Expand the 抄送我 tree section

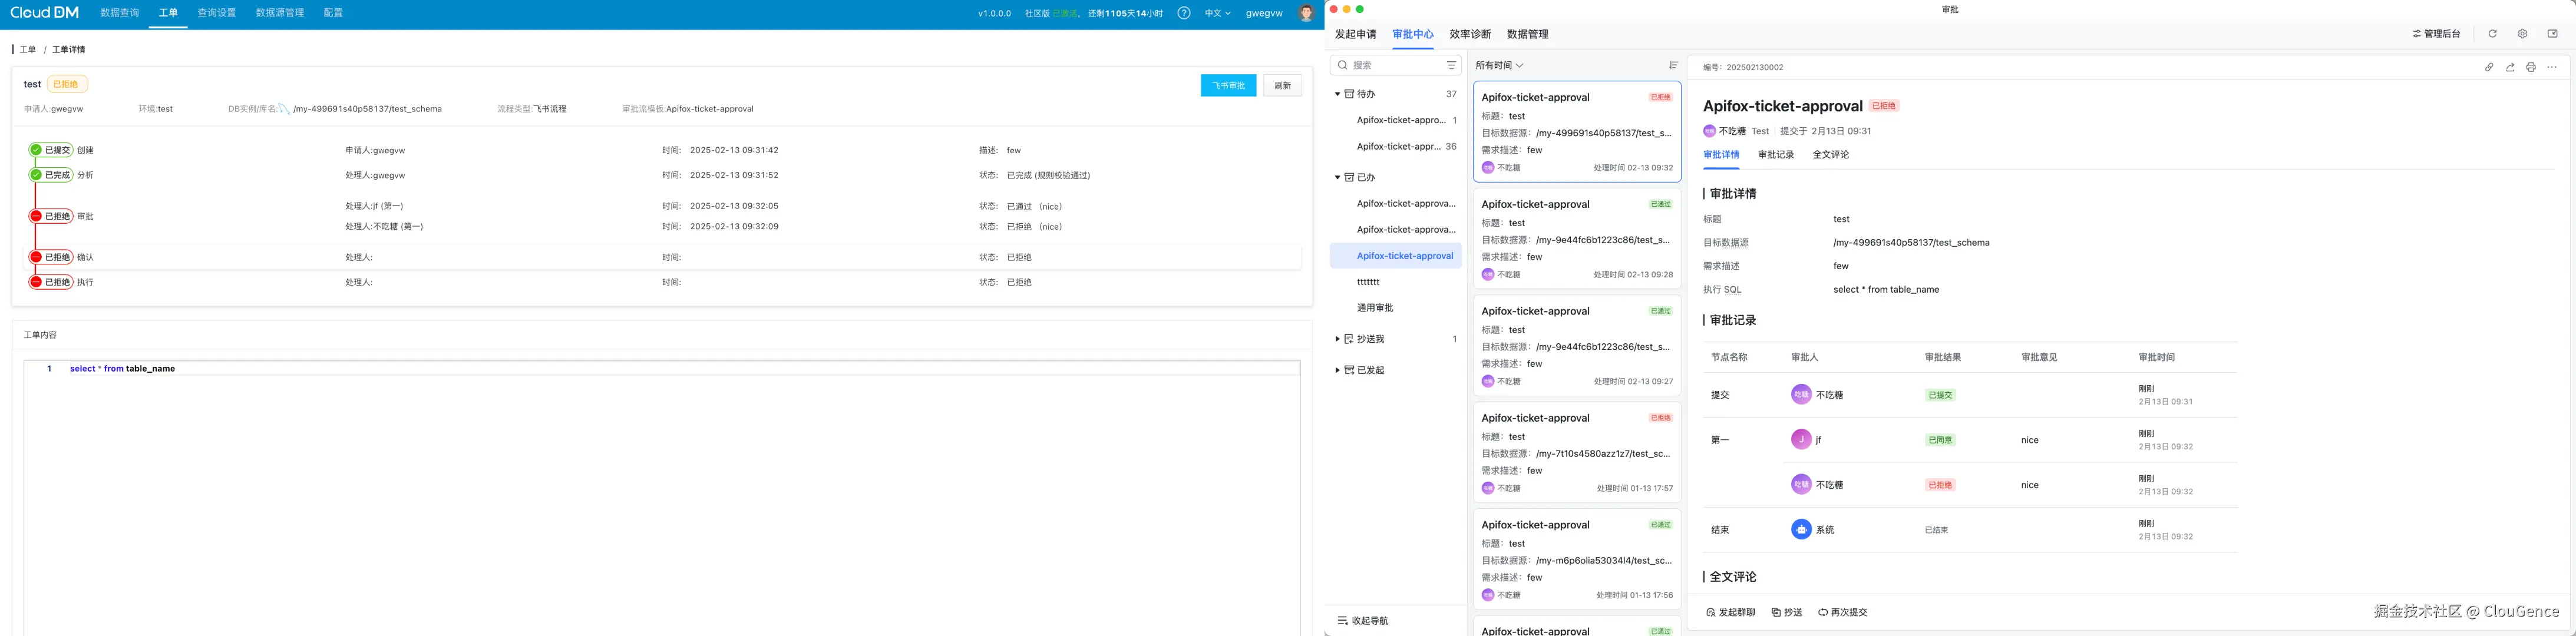point(1337,339)
